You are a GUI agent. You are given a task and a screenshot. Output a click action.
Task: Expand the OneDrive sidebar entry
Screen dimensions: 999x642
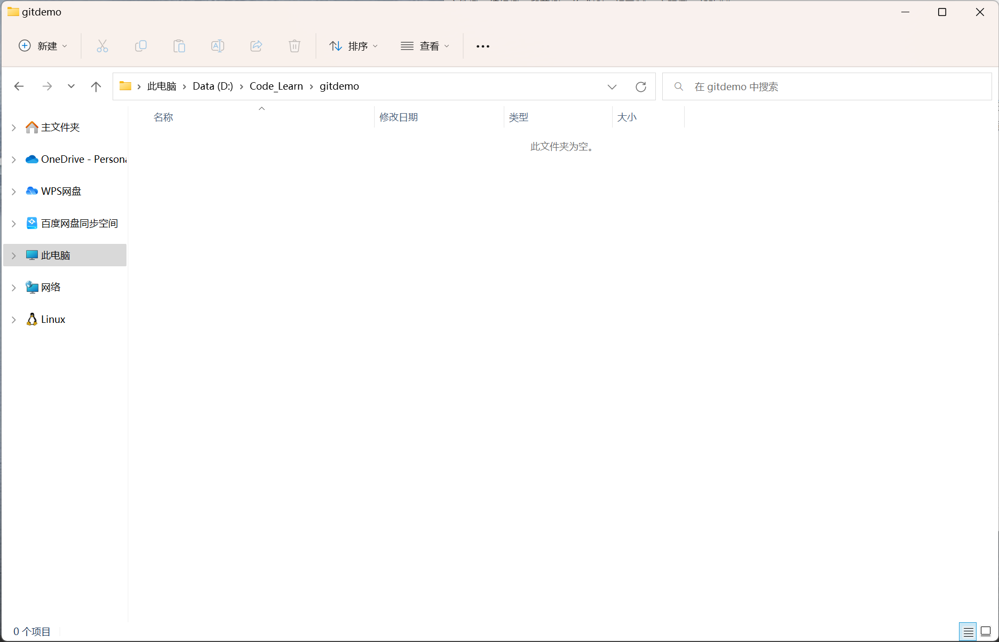pyautogui.click(x=14, y=159)
